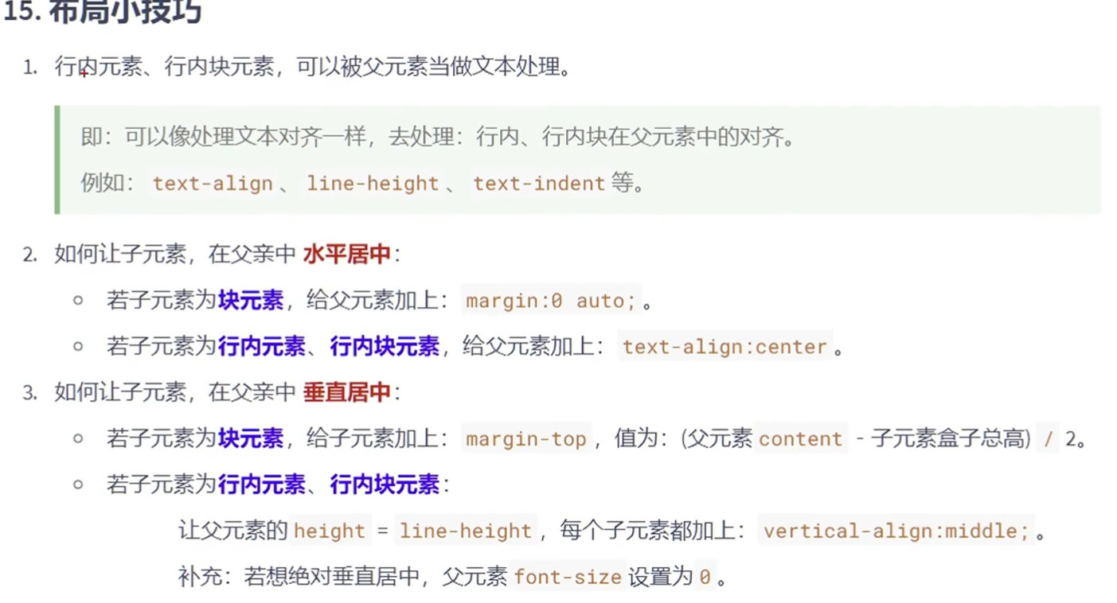Select the font-size code span in the last line
Screen dimensions: 1117x603
click(568, 577)
